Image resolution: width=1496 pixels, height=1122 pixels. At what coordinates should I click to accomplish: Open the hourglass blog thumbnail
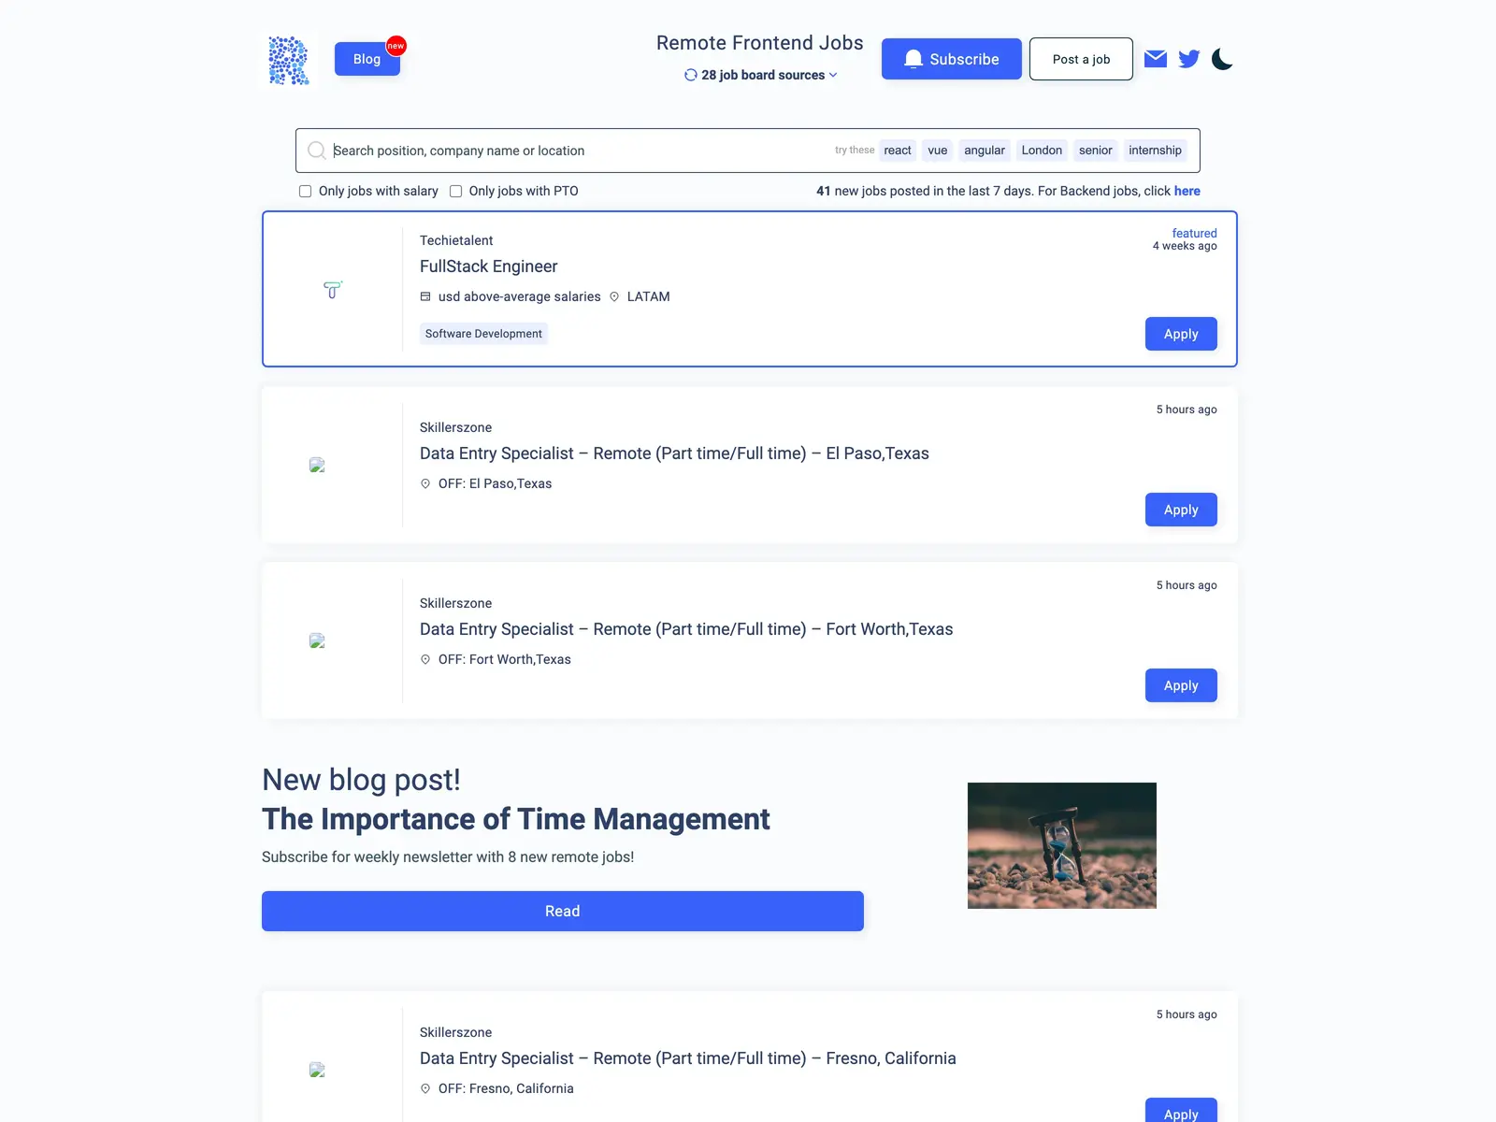(1062, 845)
